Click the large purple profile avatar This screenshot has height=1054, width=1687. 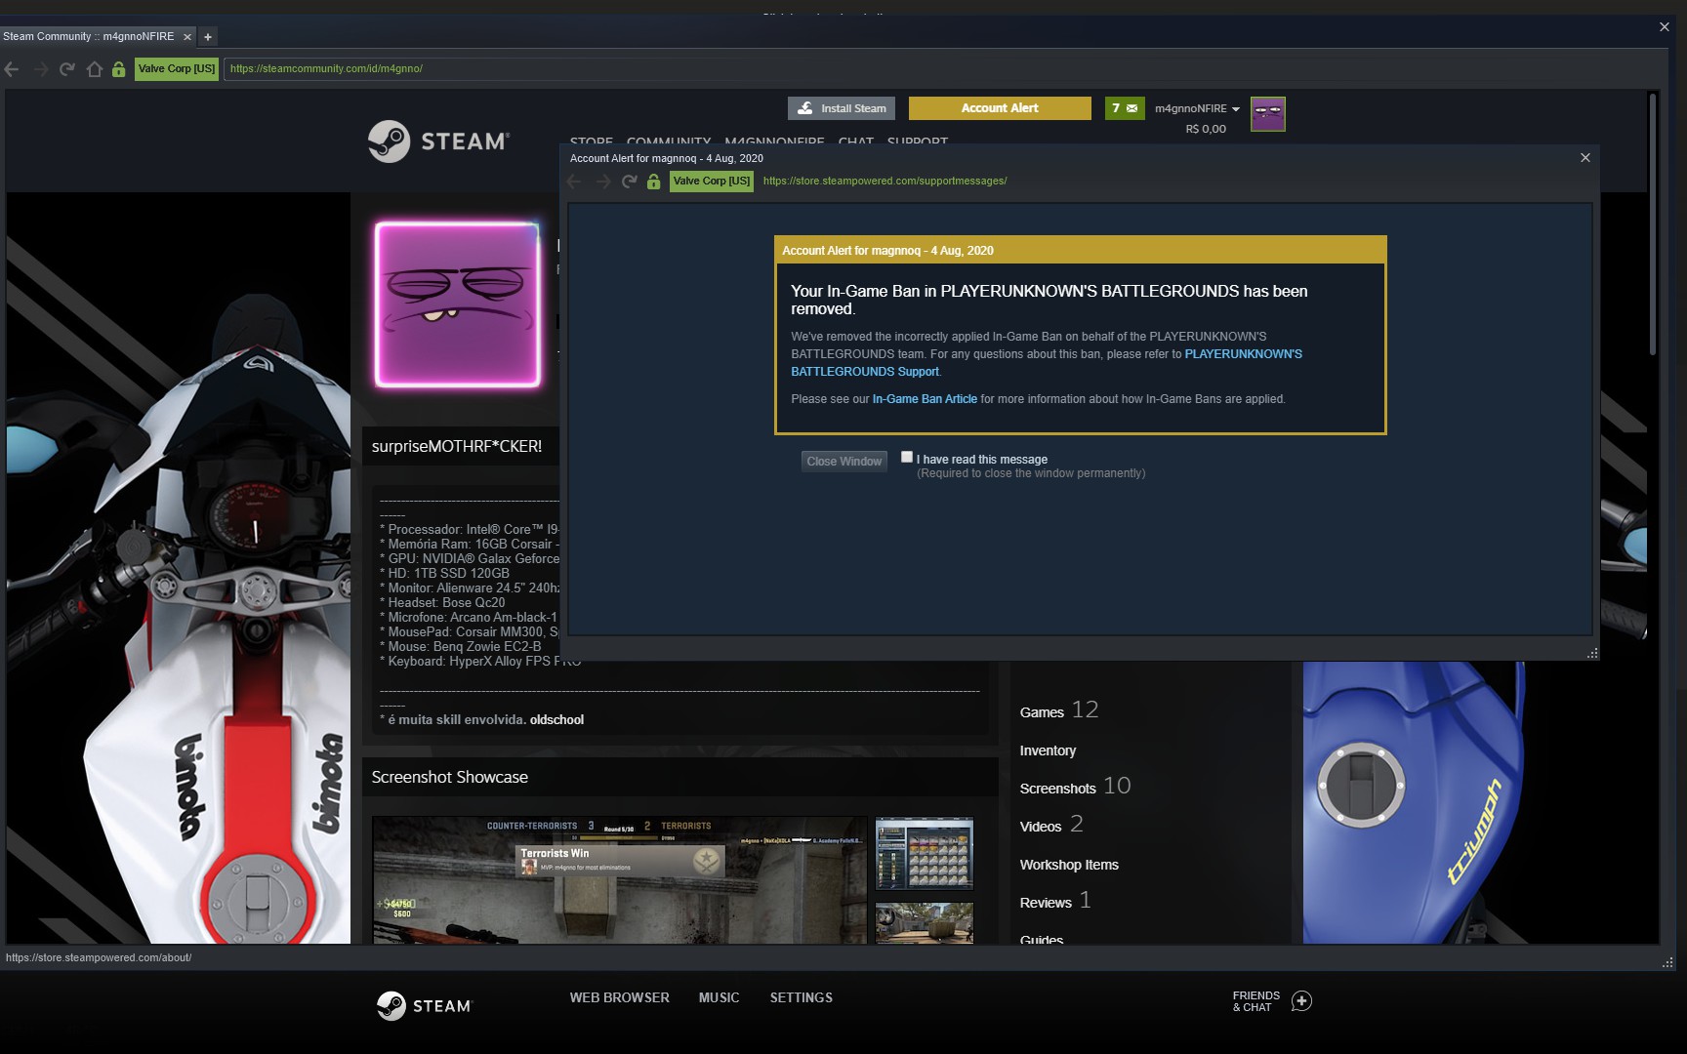(x=458, y=304)
